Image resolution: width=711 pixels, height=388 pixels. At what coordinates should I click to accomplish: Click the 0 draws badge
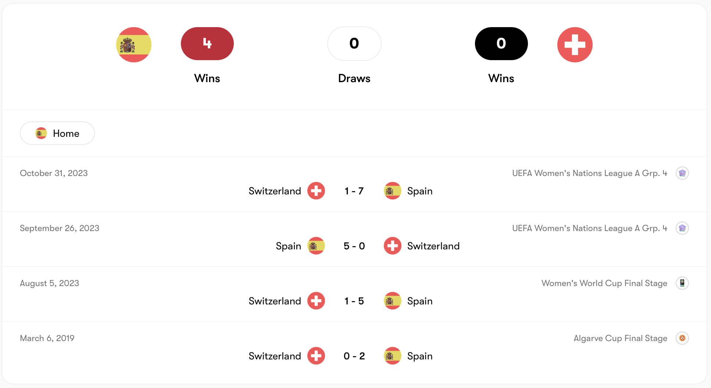tap(354, 44)
